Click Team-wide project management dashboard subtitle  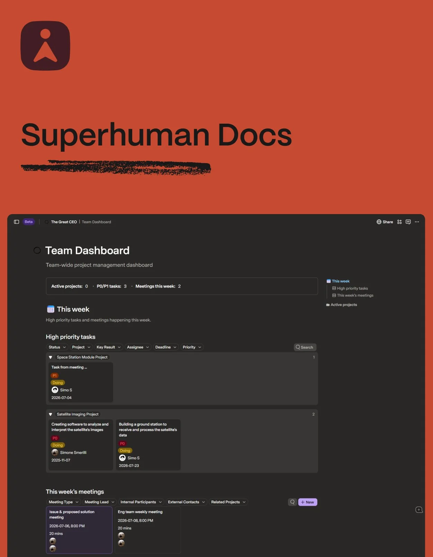[99, 265]
